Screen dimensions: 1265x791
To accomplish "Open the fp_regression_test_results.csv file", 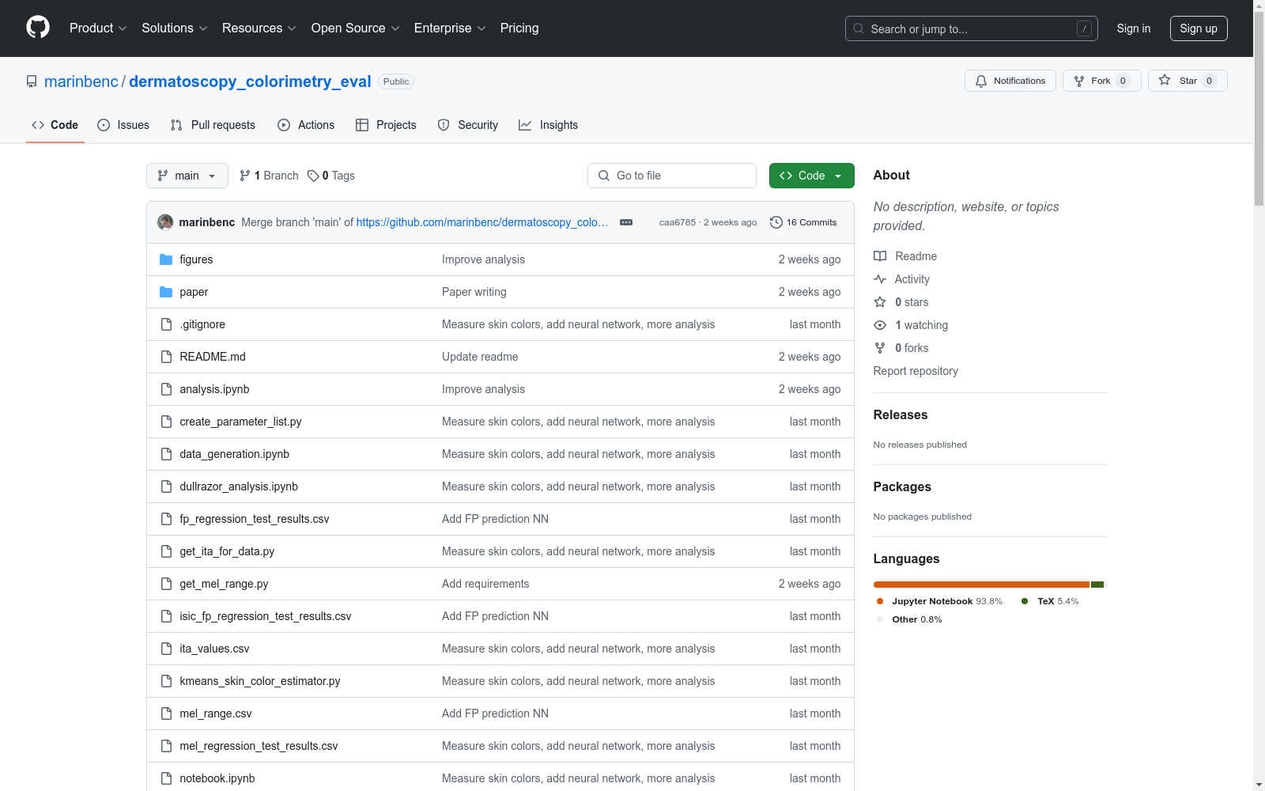I will point(255,519).
